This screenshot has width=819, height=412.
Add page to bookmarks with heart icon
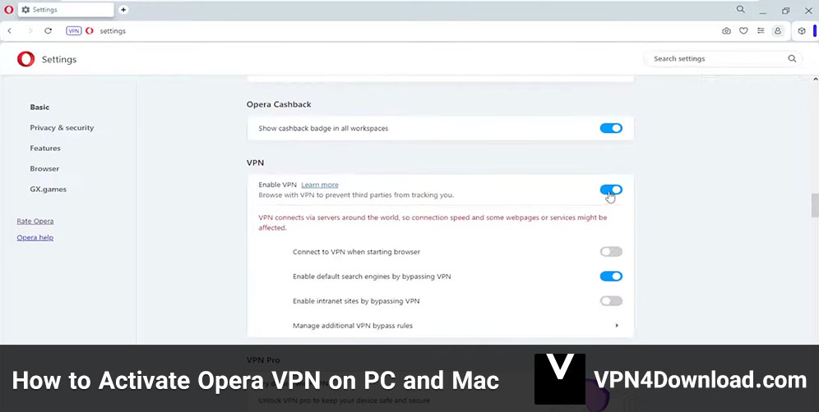(x=743, y=31)
